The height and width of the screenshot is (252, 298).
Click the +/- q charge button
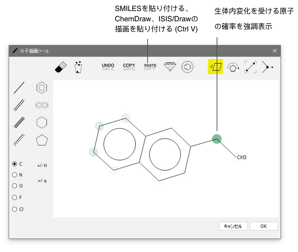(x=42, y=181)
